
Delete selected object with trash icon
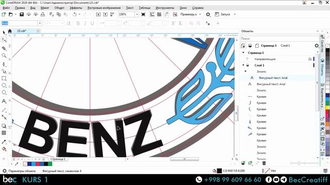click(x=264, y=163)
